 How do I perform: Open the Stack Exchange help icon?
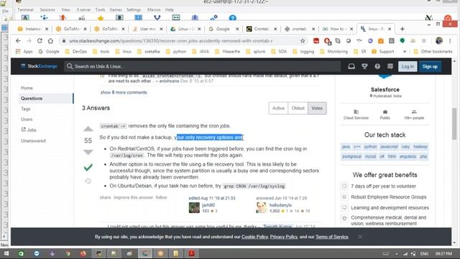coord(377,66)
